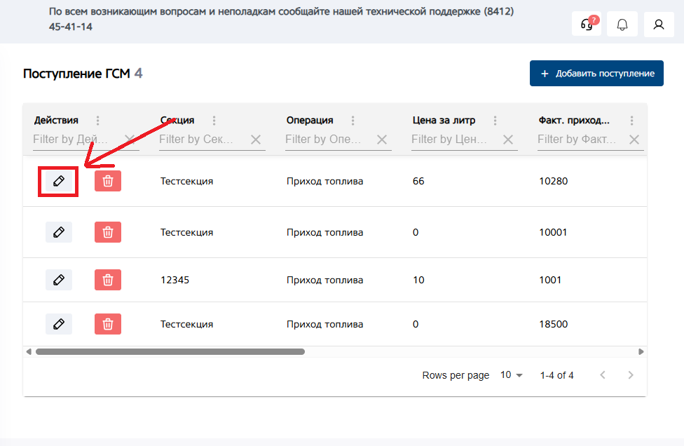Click scrollbar left arrow
Screen dimensions: 684x446
coord(29,352)
